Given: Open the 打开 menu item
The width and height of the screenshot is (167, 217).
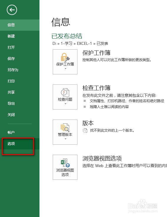Looking at the screenshot, I should [20, 48].
